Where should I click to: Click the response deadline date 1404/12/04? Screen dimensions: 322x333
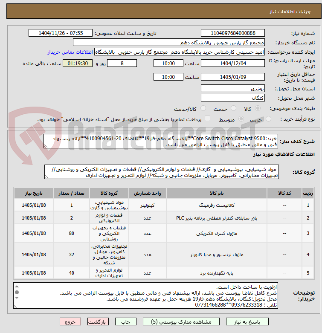233,63
